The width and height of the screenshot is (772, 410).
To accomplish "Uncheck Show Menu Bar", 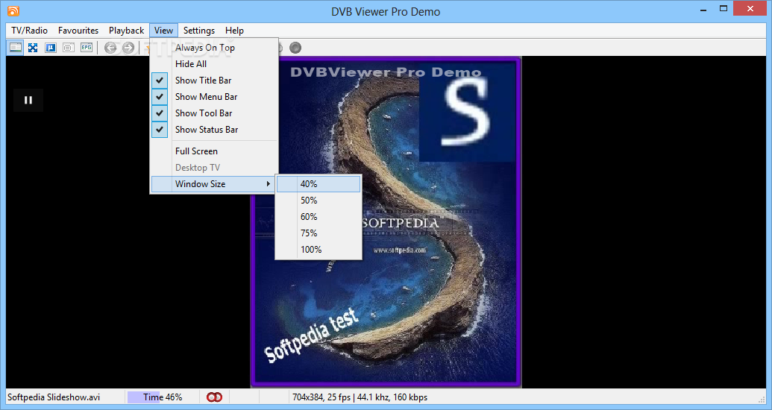I will pyautogui.click(x=214, y=96).
